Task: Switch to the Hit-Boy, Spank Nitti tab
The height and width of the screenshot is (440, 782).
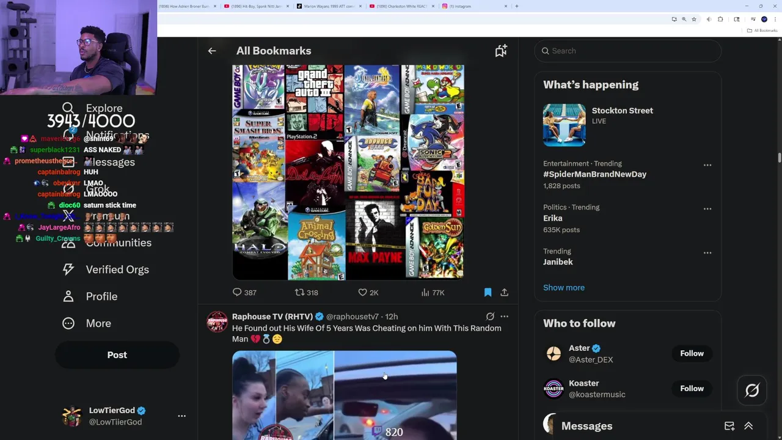Action: 257,6
